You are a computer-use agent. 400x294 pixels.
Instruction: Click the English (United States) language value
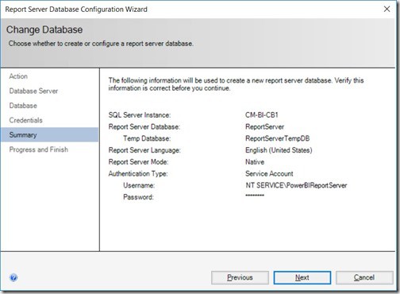(x=279, y=150)
